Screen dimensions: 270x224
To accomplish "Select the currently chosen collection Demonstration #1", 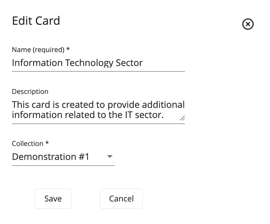I will pyautogui.click(x=50, y=157).
